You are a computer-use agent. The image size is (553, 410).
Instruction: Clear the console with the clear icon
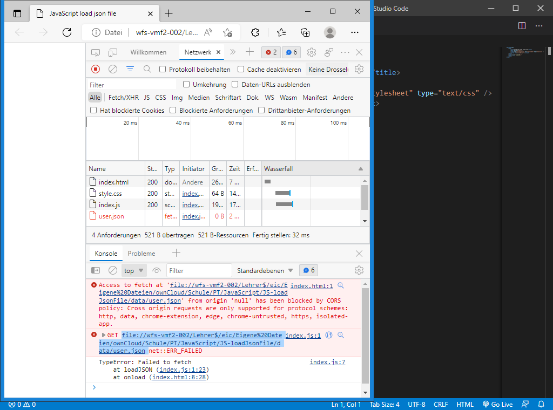coord(113,270)
